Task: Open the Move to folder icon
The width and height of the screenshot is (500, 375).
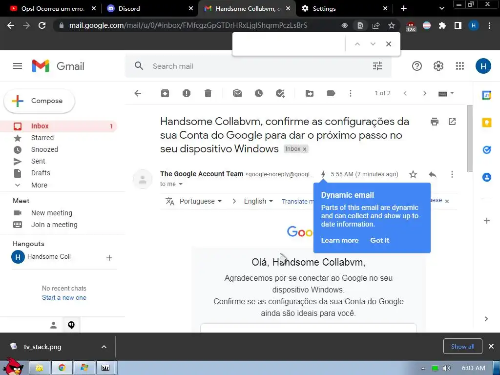Action: (x=309, y=93)
